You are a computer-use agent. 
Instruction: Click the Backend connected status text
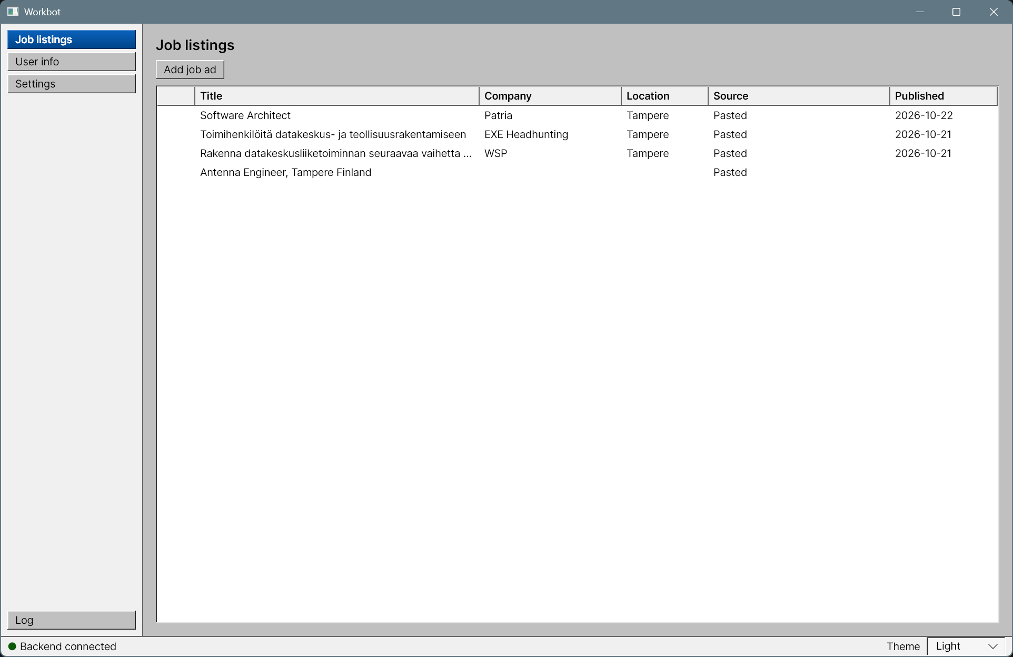(x=68, y=646)
